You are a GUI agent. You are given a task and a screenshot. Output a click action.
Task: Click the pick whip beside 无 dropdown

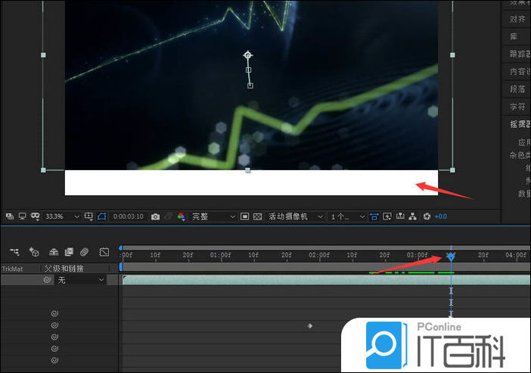47,280
